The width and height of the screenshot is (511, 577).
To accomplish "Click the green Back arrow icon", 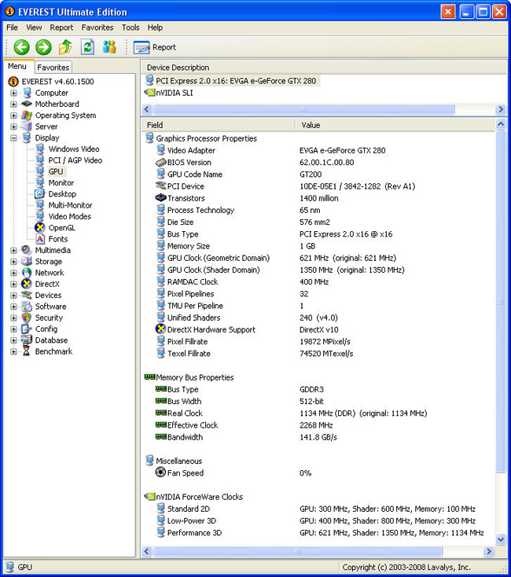I will (21, 47).
